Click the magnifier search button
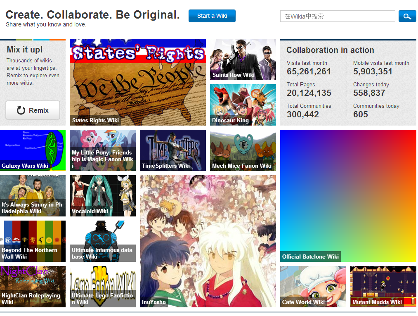418x316 pixels. pyautogui.click(x=407, y=16)
